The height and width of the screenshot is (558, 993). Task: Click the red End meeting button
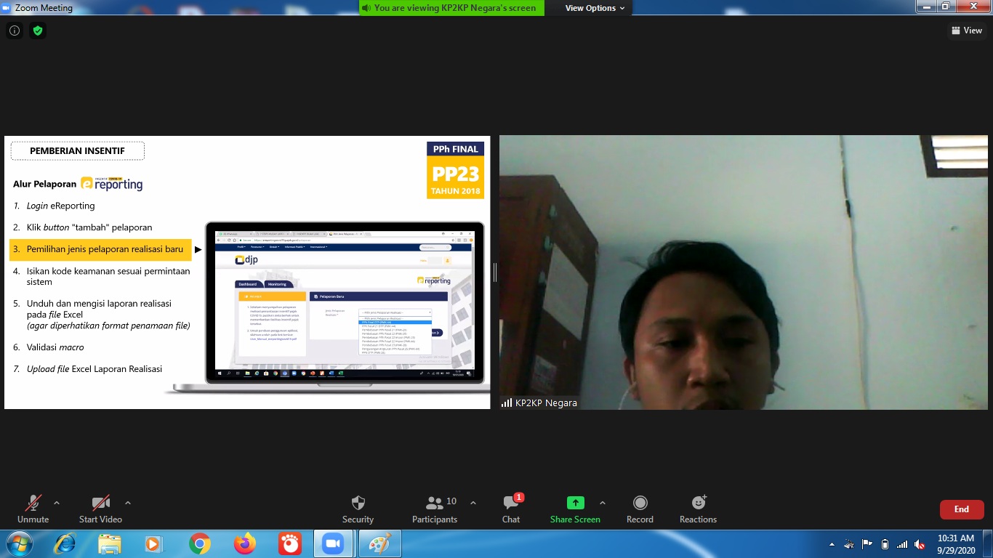pos(961,509)
